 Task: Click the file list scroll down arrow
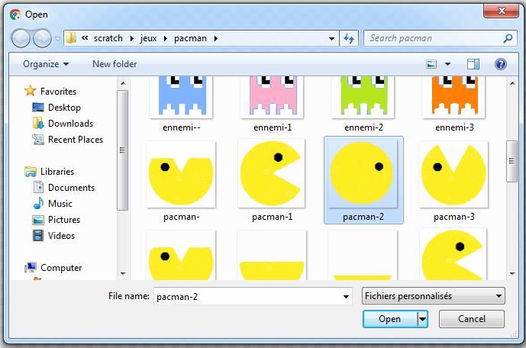512,274
